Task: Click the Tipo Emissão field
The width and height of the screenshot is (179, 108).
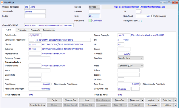Action: pos(35,12)
